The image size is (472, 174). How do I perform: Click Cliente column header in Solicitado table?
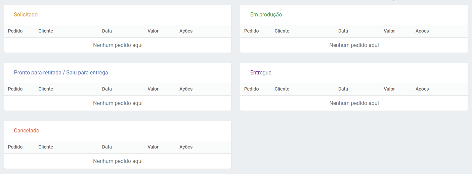click(x=46, y=31)
